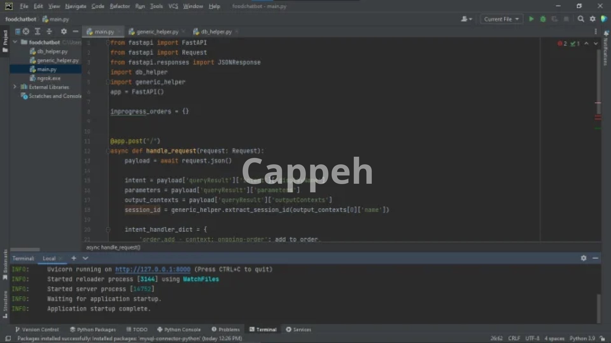Open Search Everywhere magnifier icon

coord(581,19)
